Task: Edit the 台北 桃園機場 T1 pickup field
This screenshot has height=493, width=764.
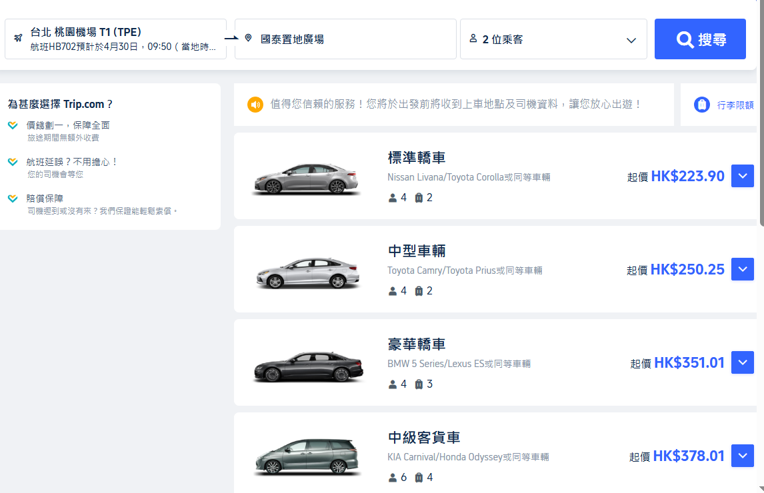Action: click(x=115, y=39)
